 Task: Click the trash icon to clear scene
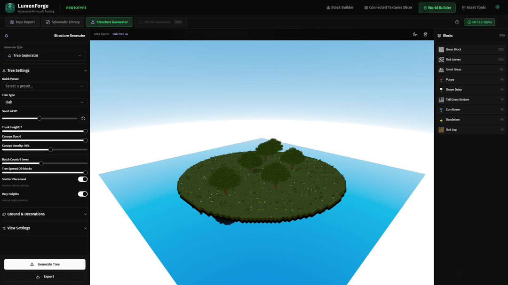[425, 34]
